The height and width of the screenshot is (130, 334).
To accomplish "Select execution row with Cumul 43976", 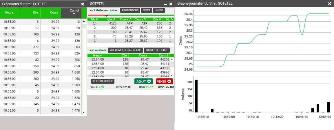I will (x=129, y=72).
